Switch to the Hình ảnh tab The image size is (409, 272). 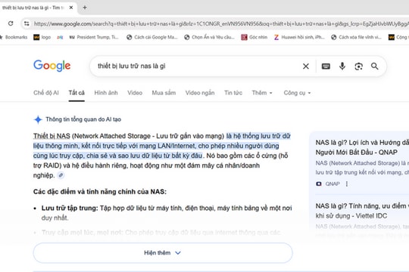click(106, 93)
